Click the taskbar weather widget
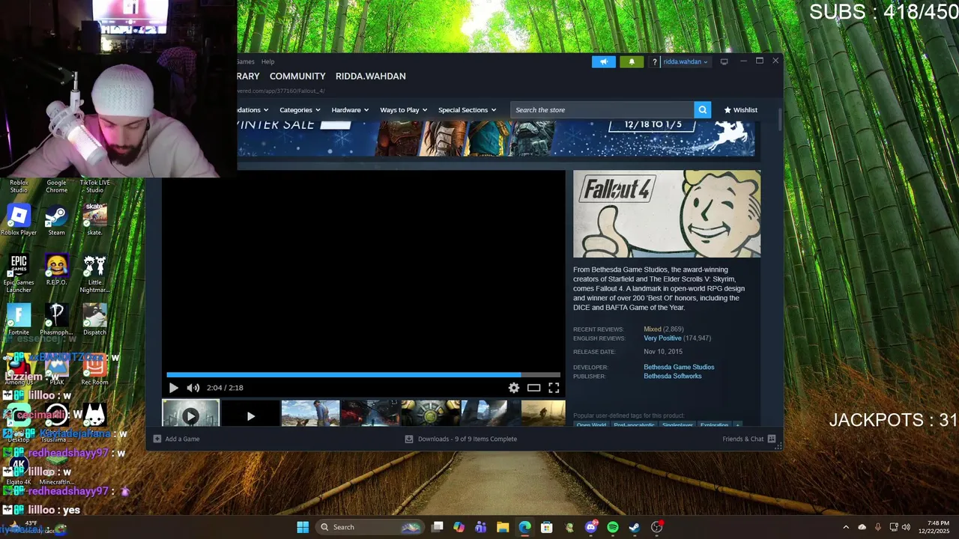The width and height of the screenshot is (959, 539). pos(34,527)
